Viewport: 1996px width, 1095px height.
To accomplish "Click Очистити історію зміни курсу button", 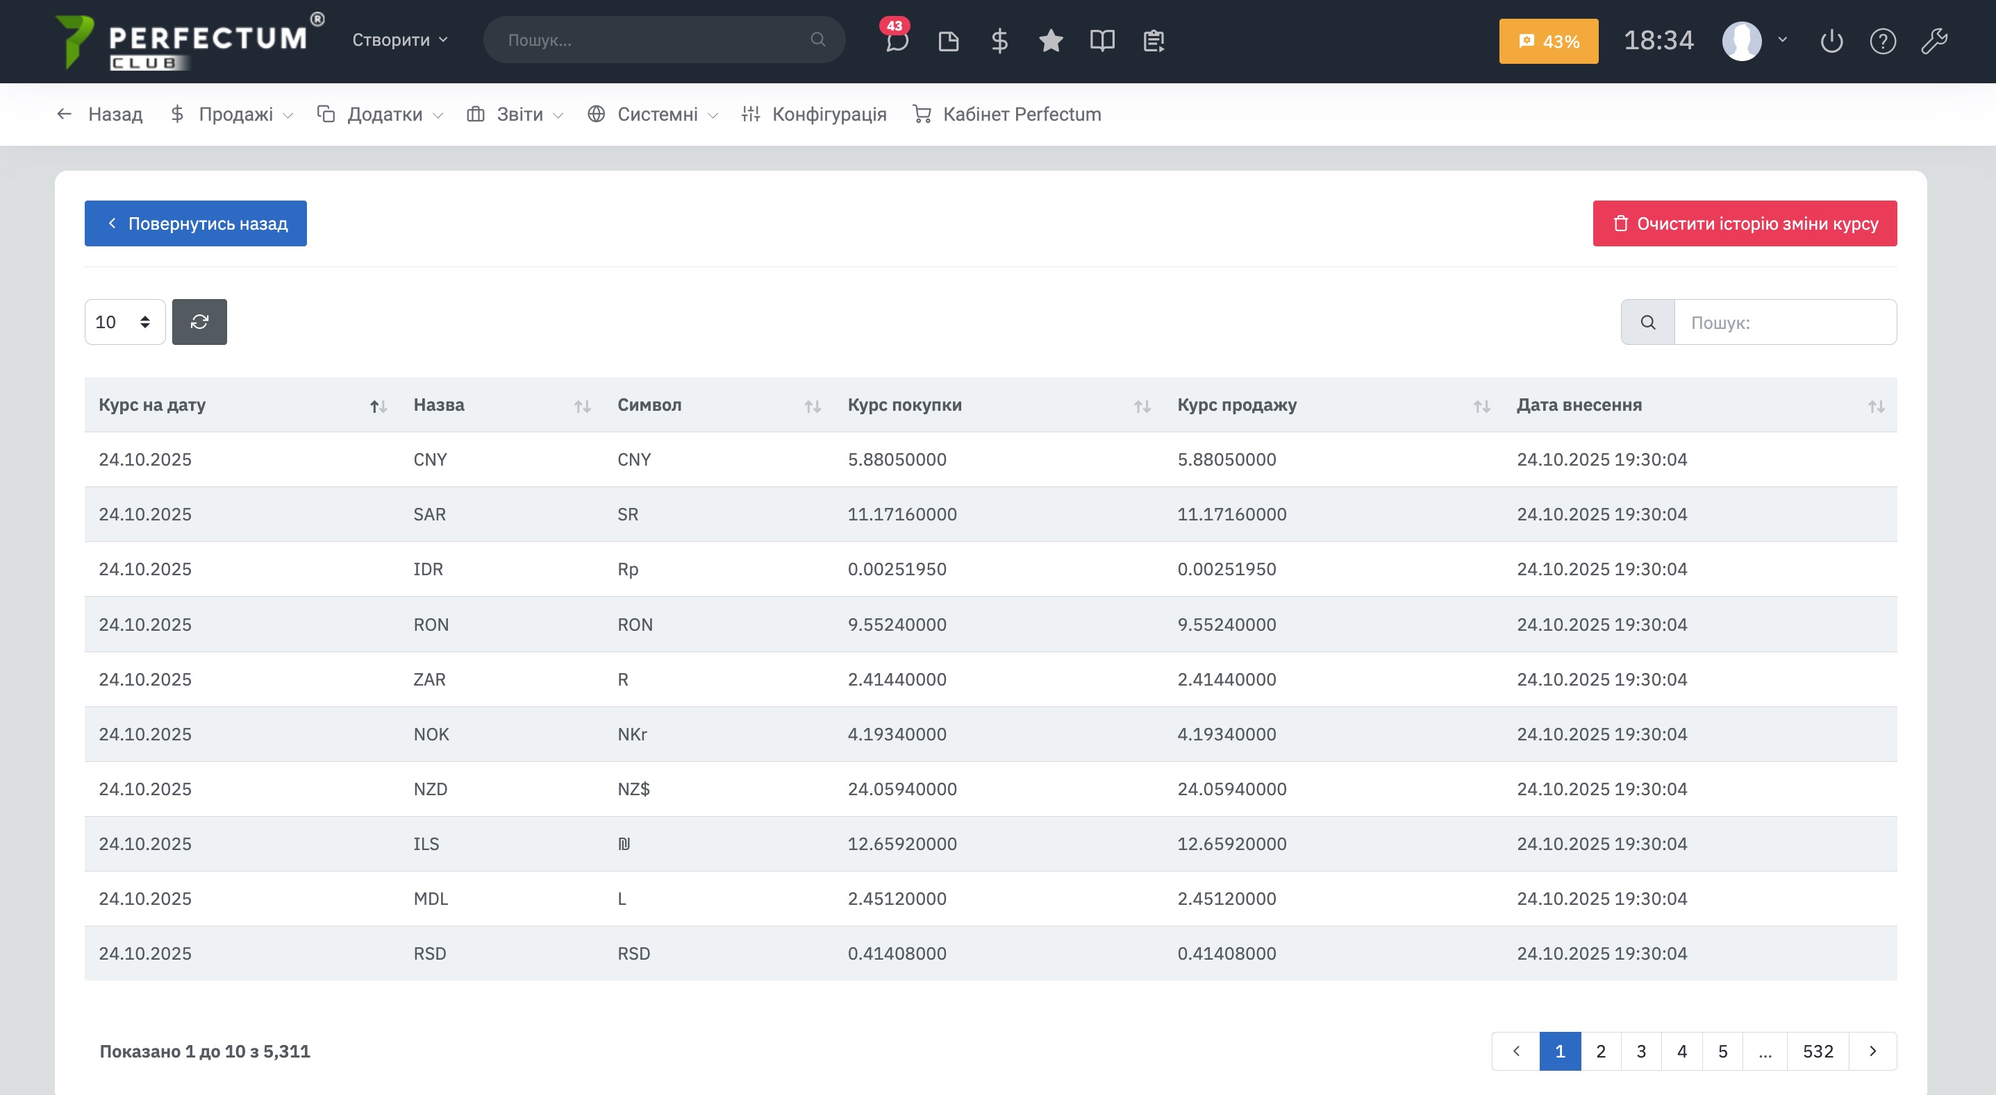I will pyautogui.click(x=1744, y=224).
